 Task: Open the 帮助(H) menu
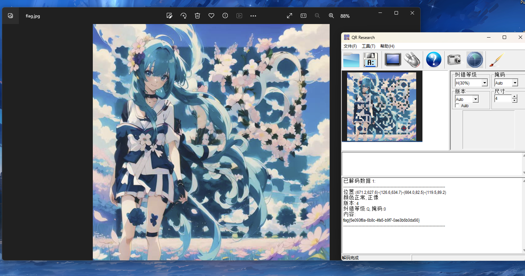click(x=387, y=46)
